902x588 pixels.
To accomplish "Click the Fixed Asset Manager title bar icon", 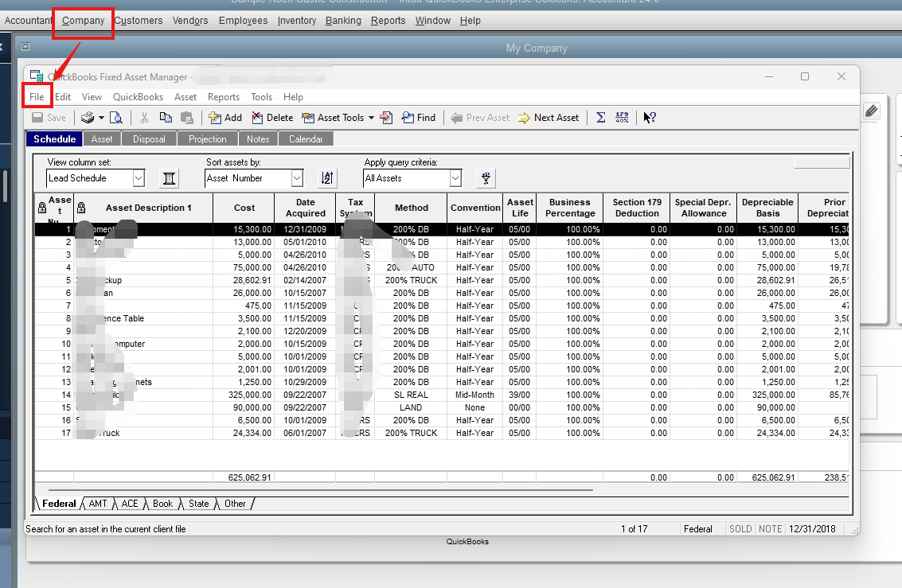I will click(37, 76).
